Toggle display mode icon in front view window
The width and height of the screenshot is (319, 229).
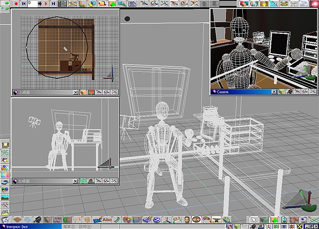(x=83, y=181)
